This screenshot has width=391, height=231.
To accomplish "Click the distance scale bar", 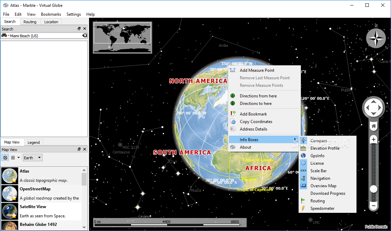I will [170, 222].
